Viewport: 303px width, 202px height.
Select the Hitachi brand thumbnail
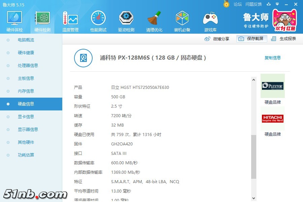[x=273, y=119]
